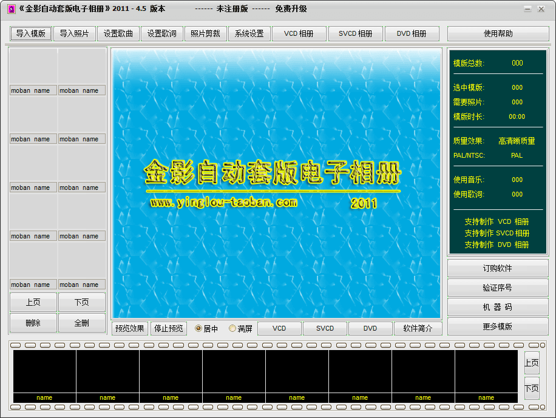The width and height of the screenshot is (556, 418).
Task: Click the DVD 相册 toolbar button
Action: 412,34
